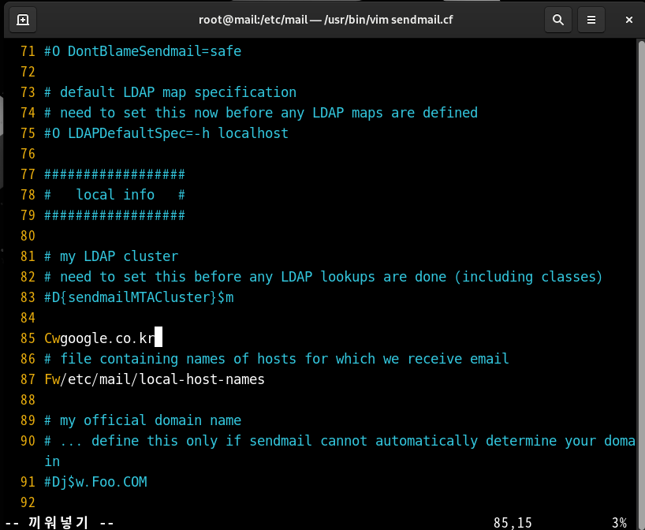Click '# my official domain name' comment
Image resolution: width=645 pixels, height=530 pixels.
(x=143, y=420)
